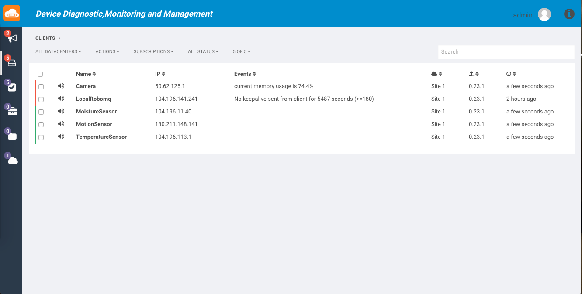Open the All Status filter dropdown
The width and height of the screenshot is (582, 294).
(203, 51)
